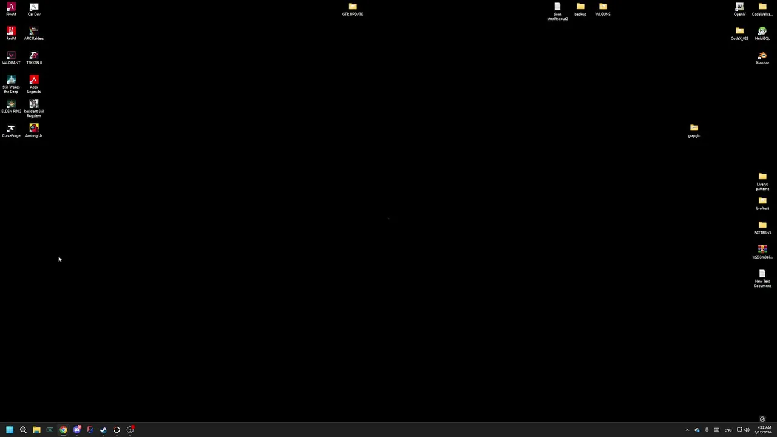The image size is (777, 437).
Task: Open OneDrive tray icon
Action: tap(697, 430)
